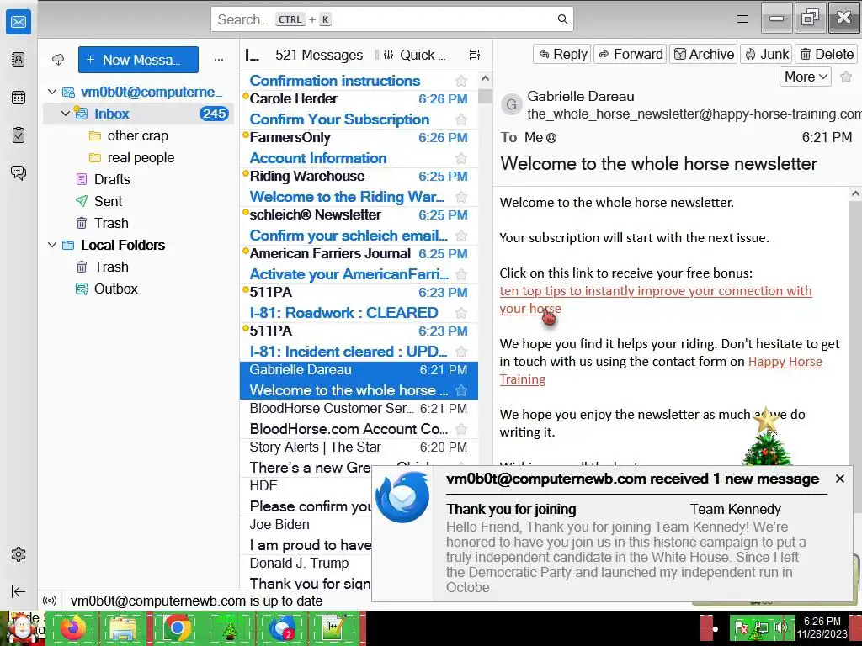Click the Gabrielle Dareau avatar icon
This screenshot has width=862, height=646.
(511, 104)
